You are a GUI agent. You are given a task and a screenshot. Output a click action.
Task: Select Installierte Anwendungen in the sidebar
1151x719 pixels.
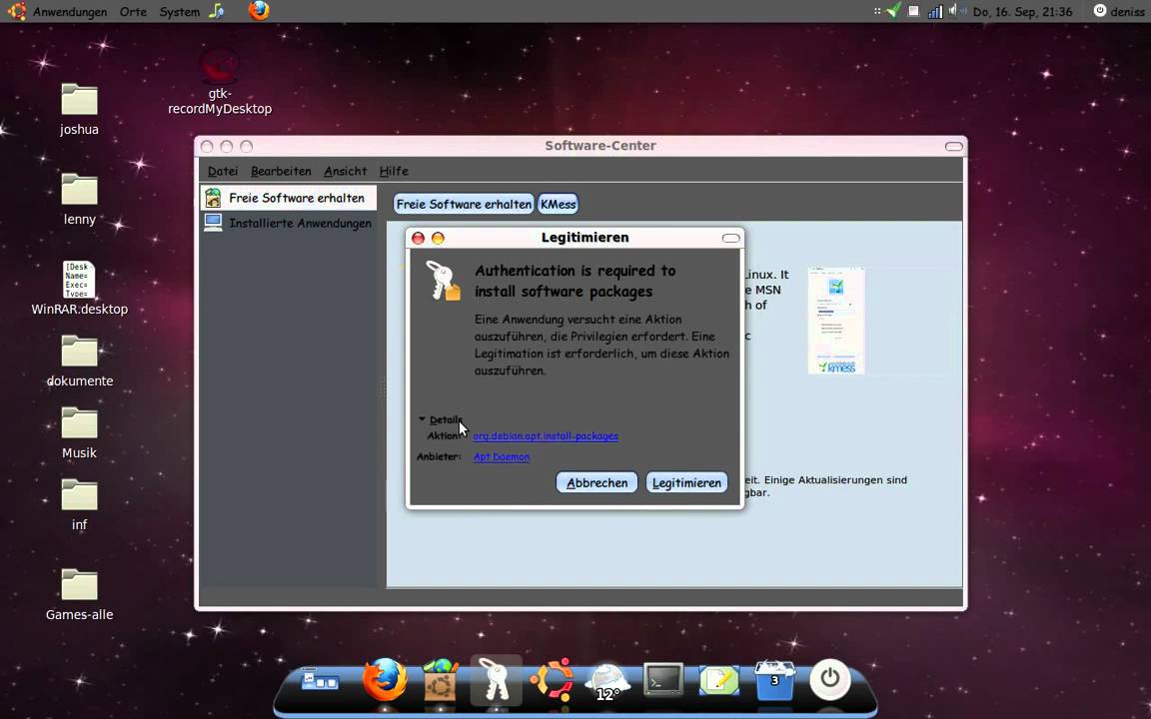289,223
